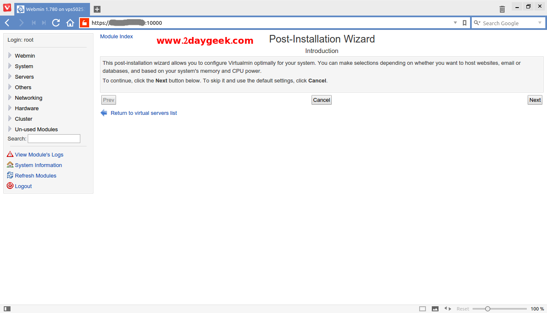Expand the Webmin category triangle
This screenshot has width=547, height=313.
[x=10, y=55]
